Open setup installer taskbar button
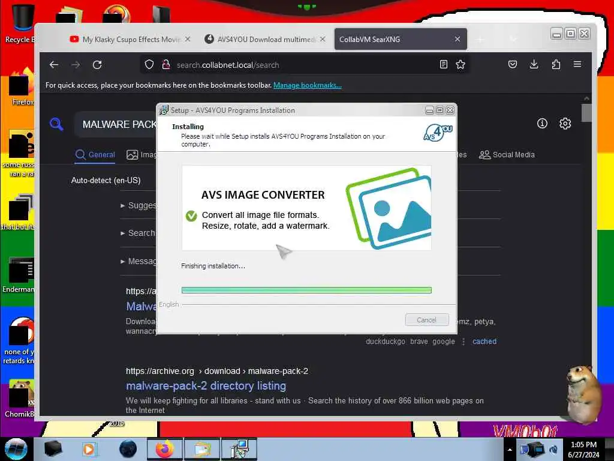The image size is (614, 461). pyautogui.click(x=239, y=449)
